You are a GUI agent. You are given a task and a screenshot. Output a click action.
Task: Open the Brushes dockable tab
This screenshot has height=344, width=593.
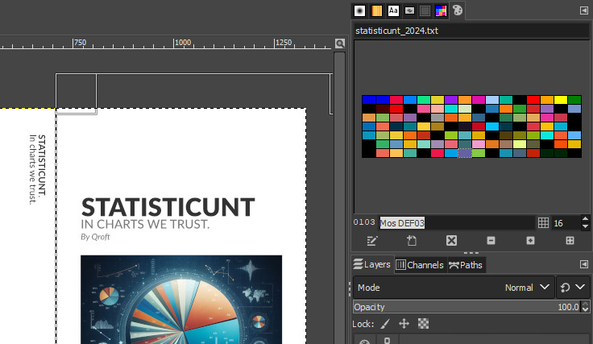(x=359, y=10)
